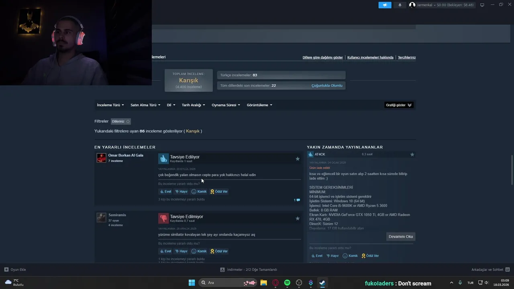Open Opera GX browser from the taskbar
This screenshot has height=289, width=514.
pos(275,283)
